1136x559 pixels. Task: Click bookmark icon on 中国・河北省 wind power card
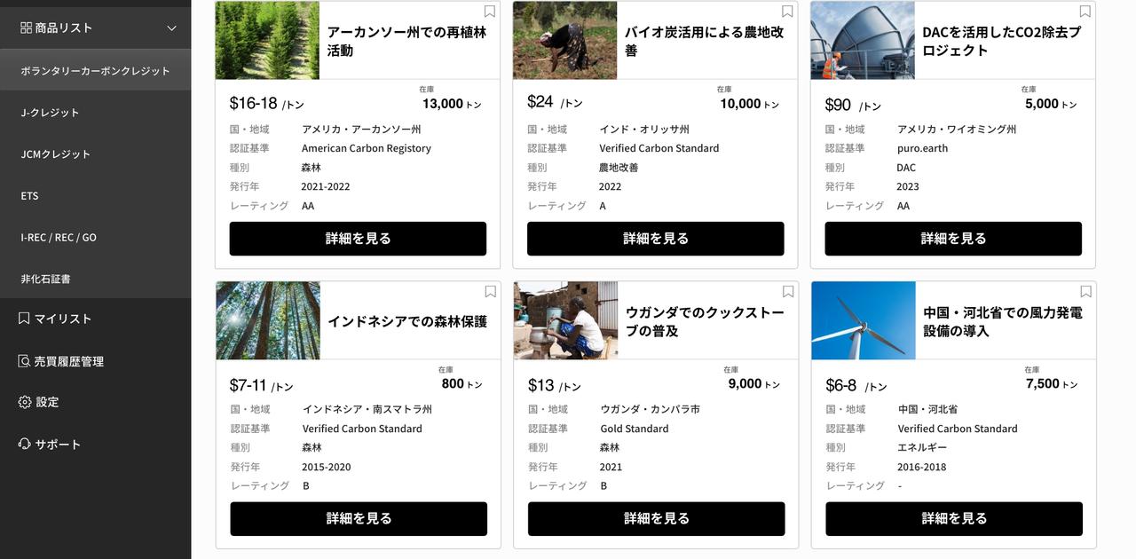[x=1085, y=292]
